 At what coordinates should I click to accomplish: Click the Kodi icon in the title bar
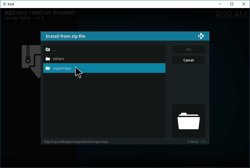coord(4,4)
